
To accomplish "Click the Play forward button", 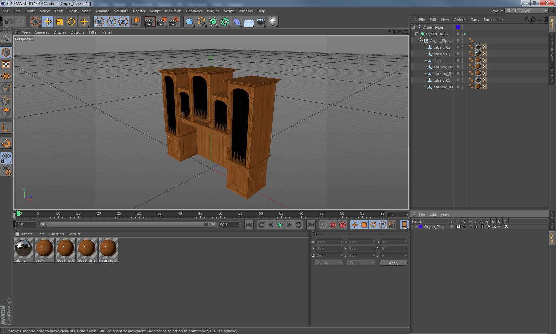I will [x=280, y=225].
